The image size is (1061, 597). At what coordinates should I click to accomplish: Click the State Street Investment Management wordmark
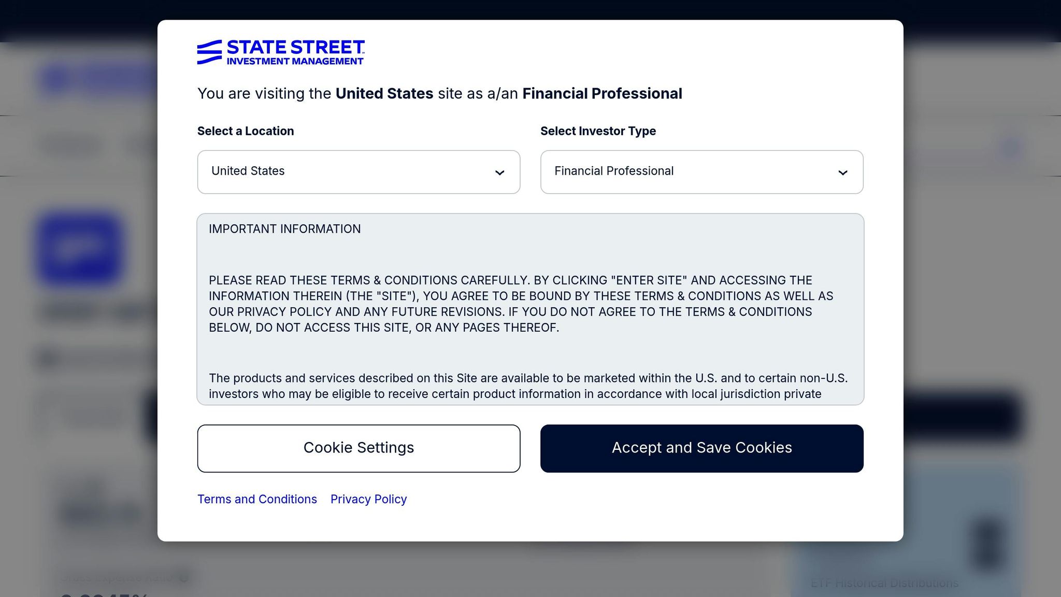point(295,52)
